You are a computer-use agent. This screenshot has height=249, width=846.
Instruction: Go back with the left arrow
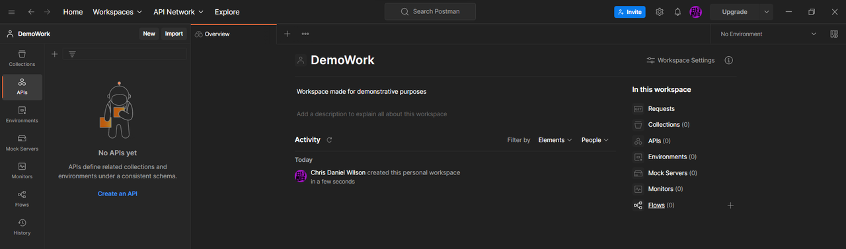click(x=30, y=12)
